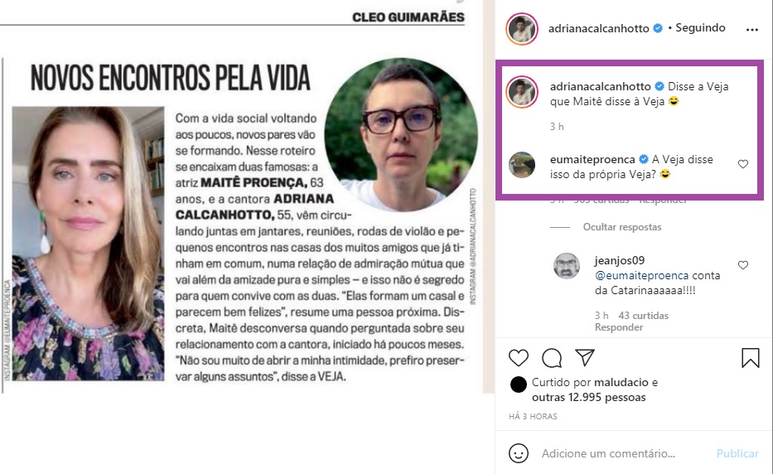773x474 pixels.
Task: Open eumaiteproenca commenter avatar
Action: [522, 165]
